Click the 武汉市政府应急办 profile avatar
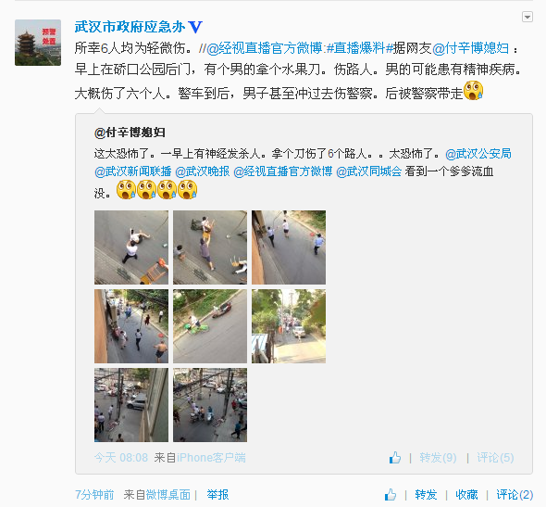Screen dimensions: 546x507 (38, 43)
